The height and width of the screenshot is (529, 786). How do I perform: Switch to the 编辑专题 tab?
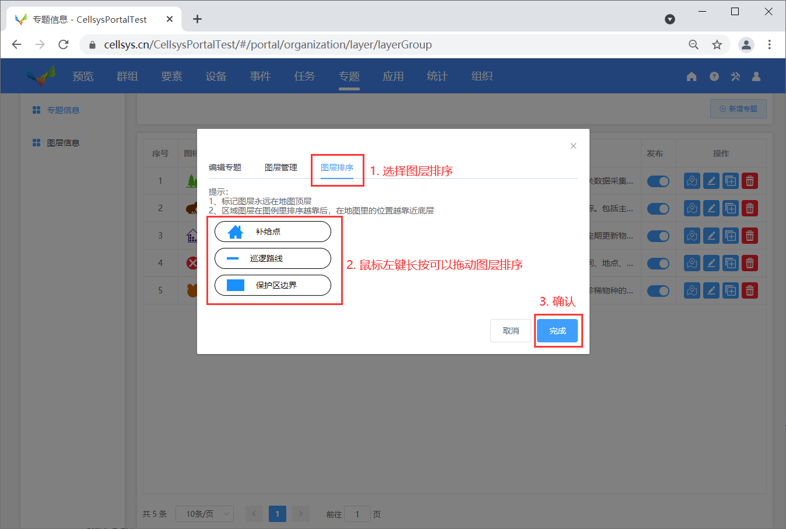[x=225, y=167]
